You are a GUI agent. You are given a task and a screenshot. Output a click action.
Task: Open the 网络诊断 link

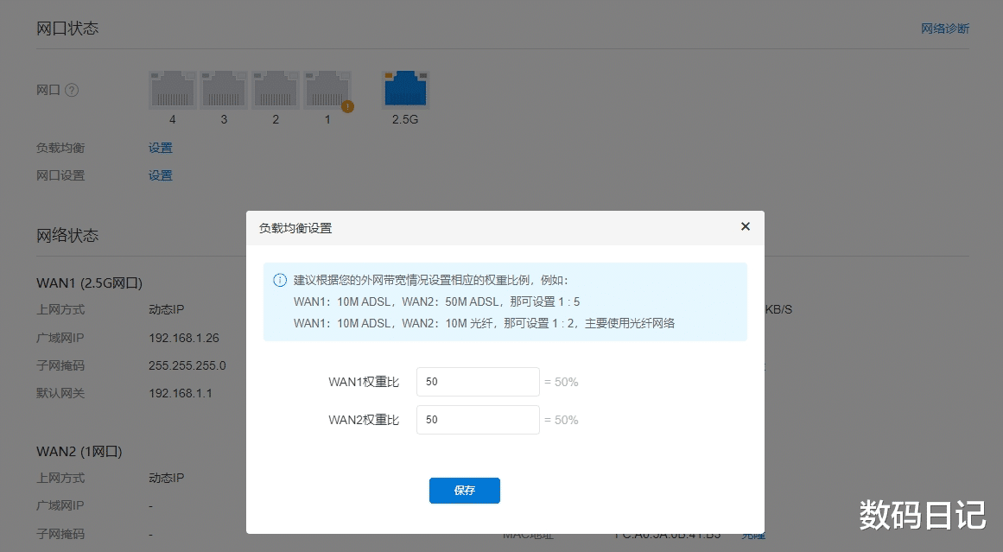[x=945, y=29]
